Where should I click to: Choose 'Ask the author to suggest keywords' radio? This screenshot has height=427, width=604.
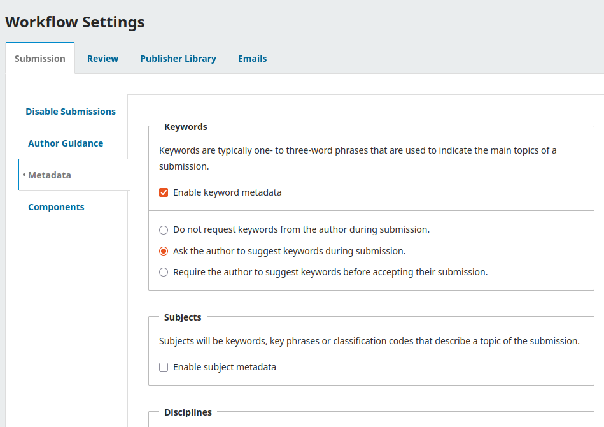point(164,251)
